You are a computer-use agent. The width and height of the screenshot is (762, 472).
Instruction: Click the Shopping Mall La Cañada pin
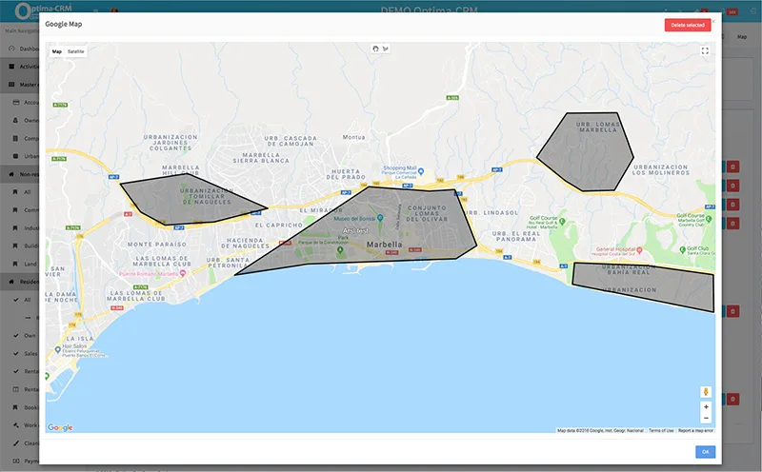(421, 171)
